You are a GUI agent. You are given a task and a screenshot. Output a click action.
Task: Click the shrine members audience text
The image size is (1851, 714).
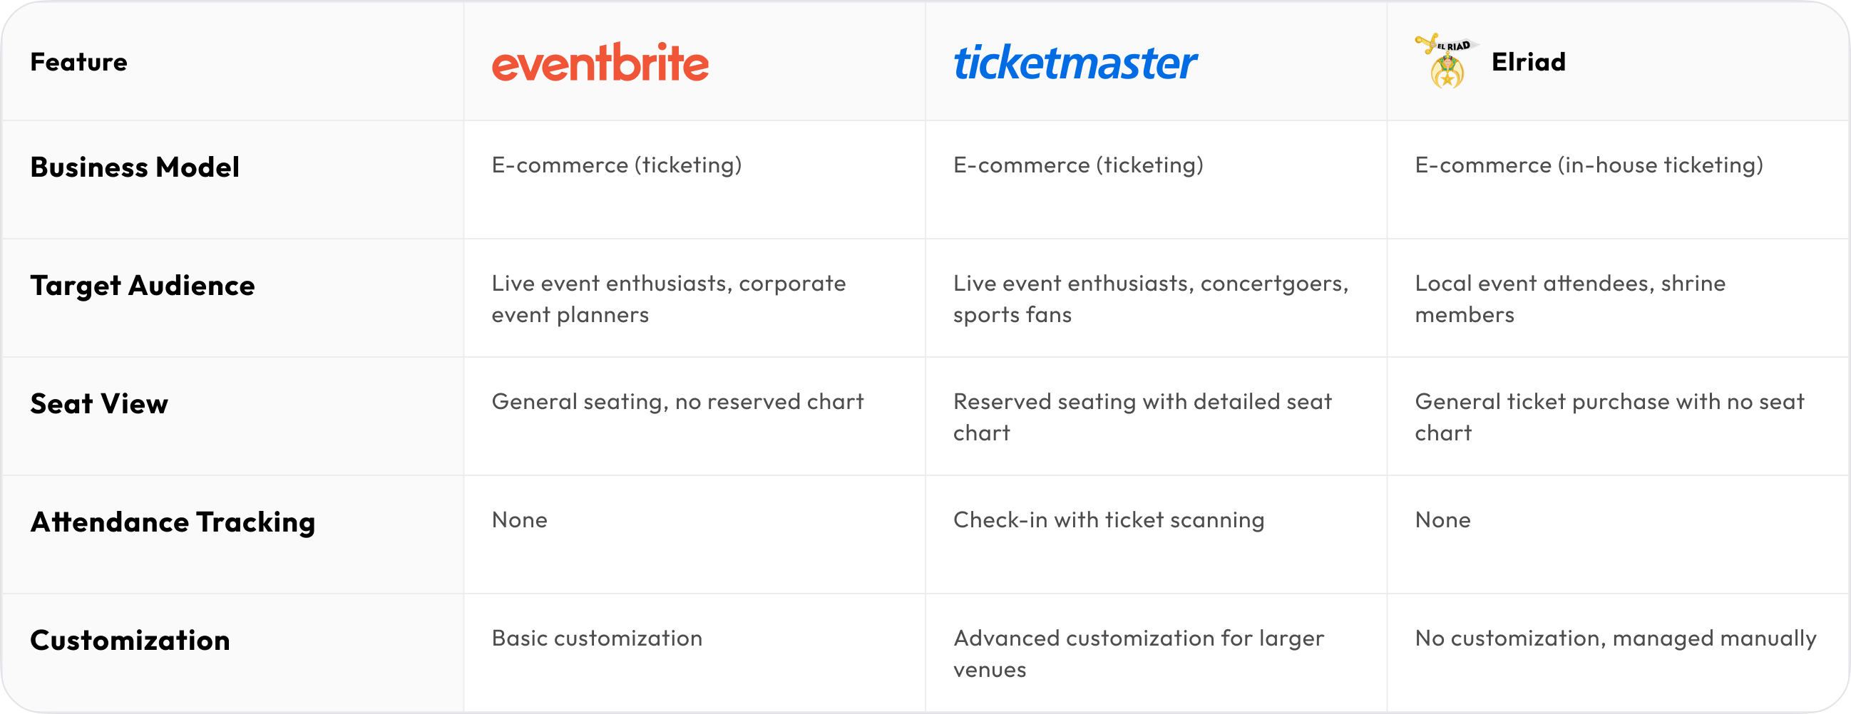coord(1570,299)
